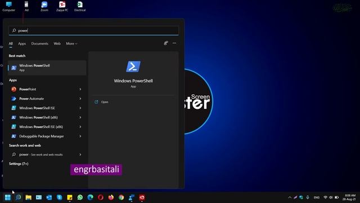The image size is (360, 203).
Task: Open the Wi-Fi network tray icon
Action: [325, 197]
